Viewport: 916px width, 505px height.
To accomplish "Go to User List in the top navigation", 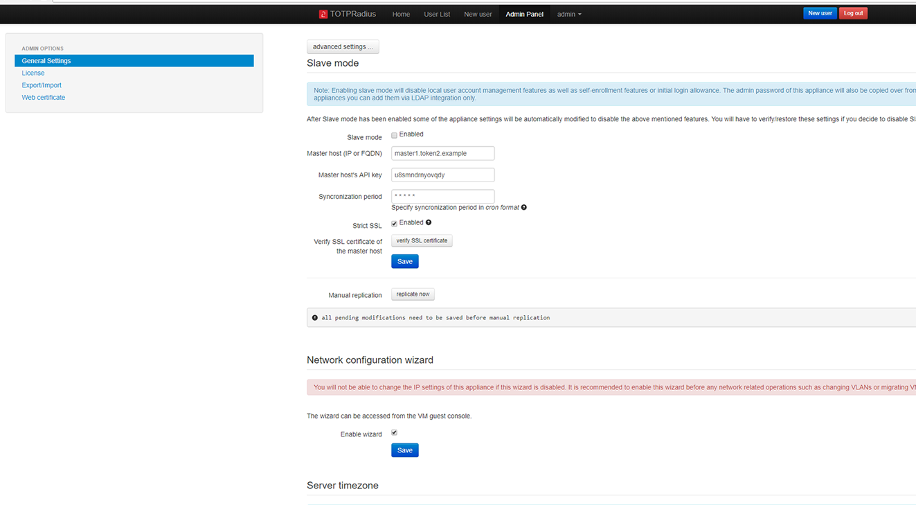I will [x=437, y=13].
